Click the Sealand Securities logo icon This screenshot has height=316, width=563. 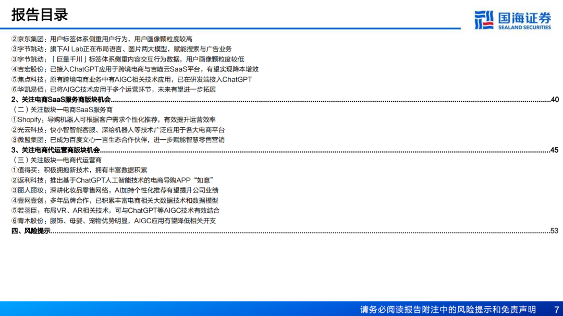[484, 20]
